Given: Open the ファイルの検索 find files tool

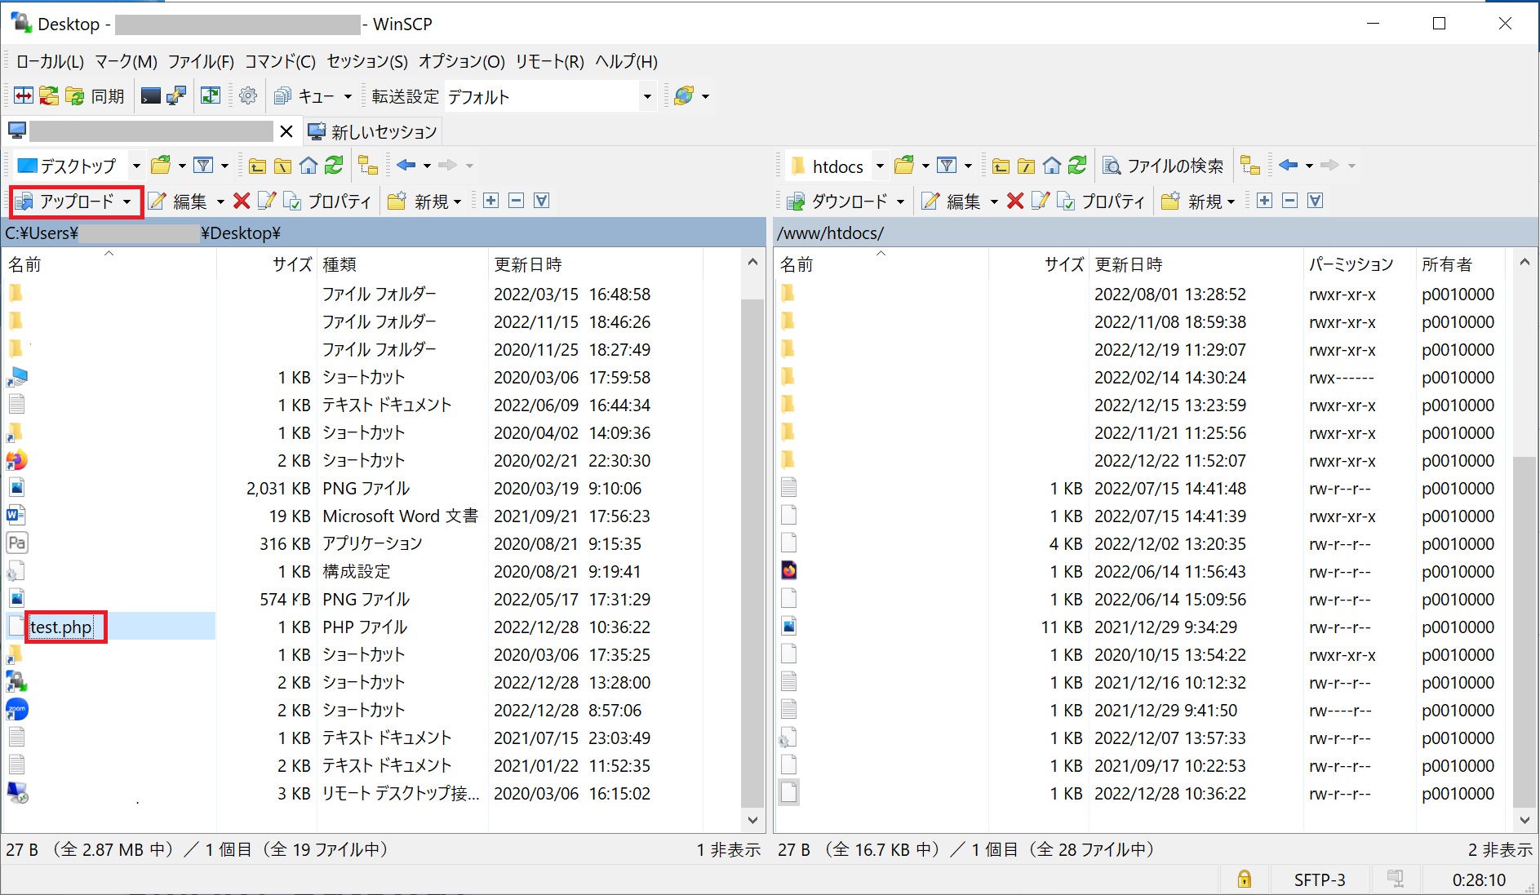Looking at the screenshot, I should [x=1163, y=166].
